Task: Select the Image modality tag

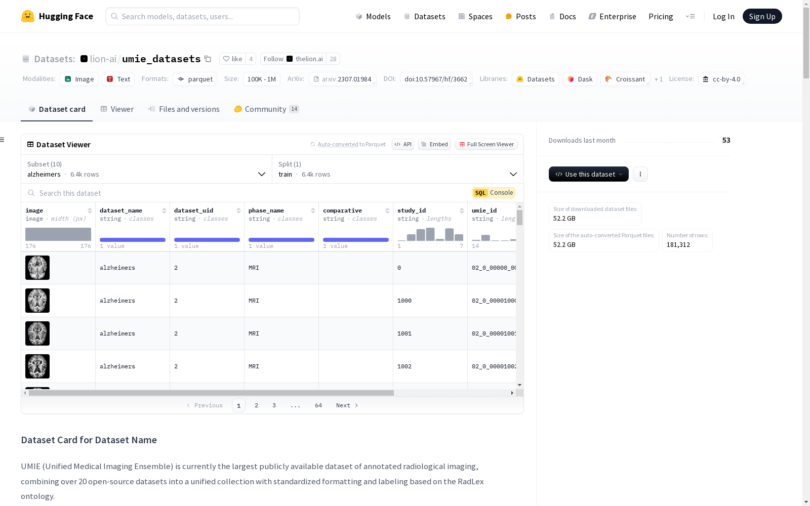Action: 79,79
